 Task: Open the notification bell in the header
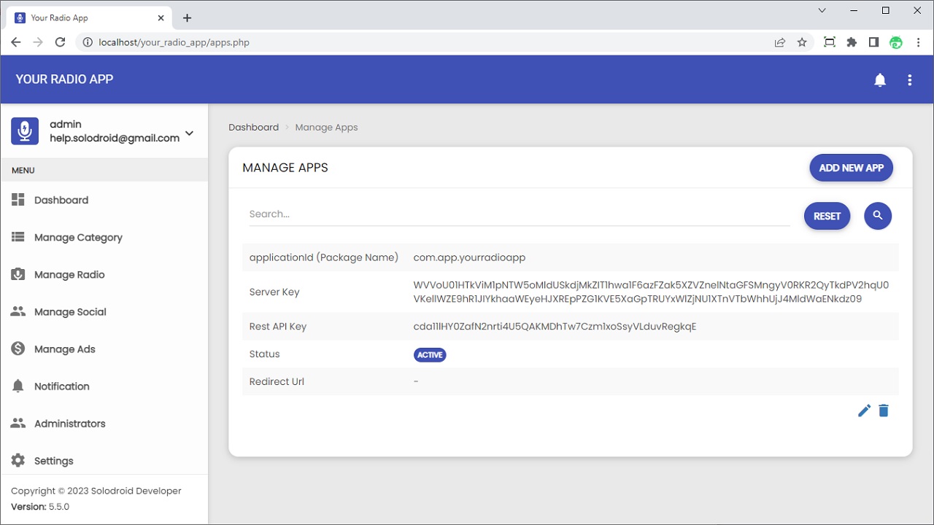pyautogui.click(x=880, y=80)
